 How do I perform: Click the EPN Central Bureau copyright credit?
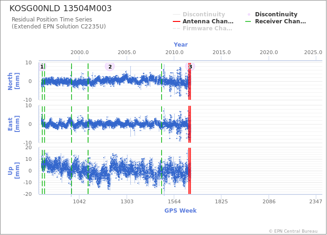coord(293,231)
